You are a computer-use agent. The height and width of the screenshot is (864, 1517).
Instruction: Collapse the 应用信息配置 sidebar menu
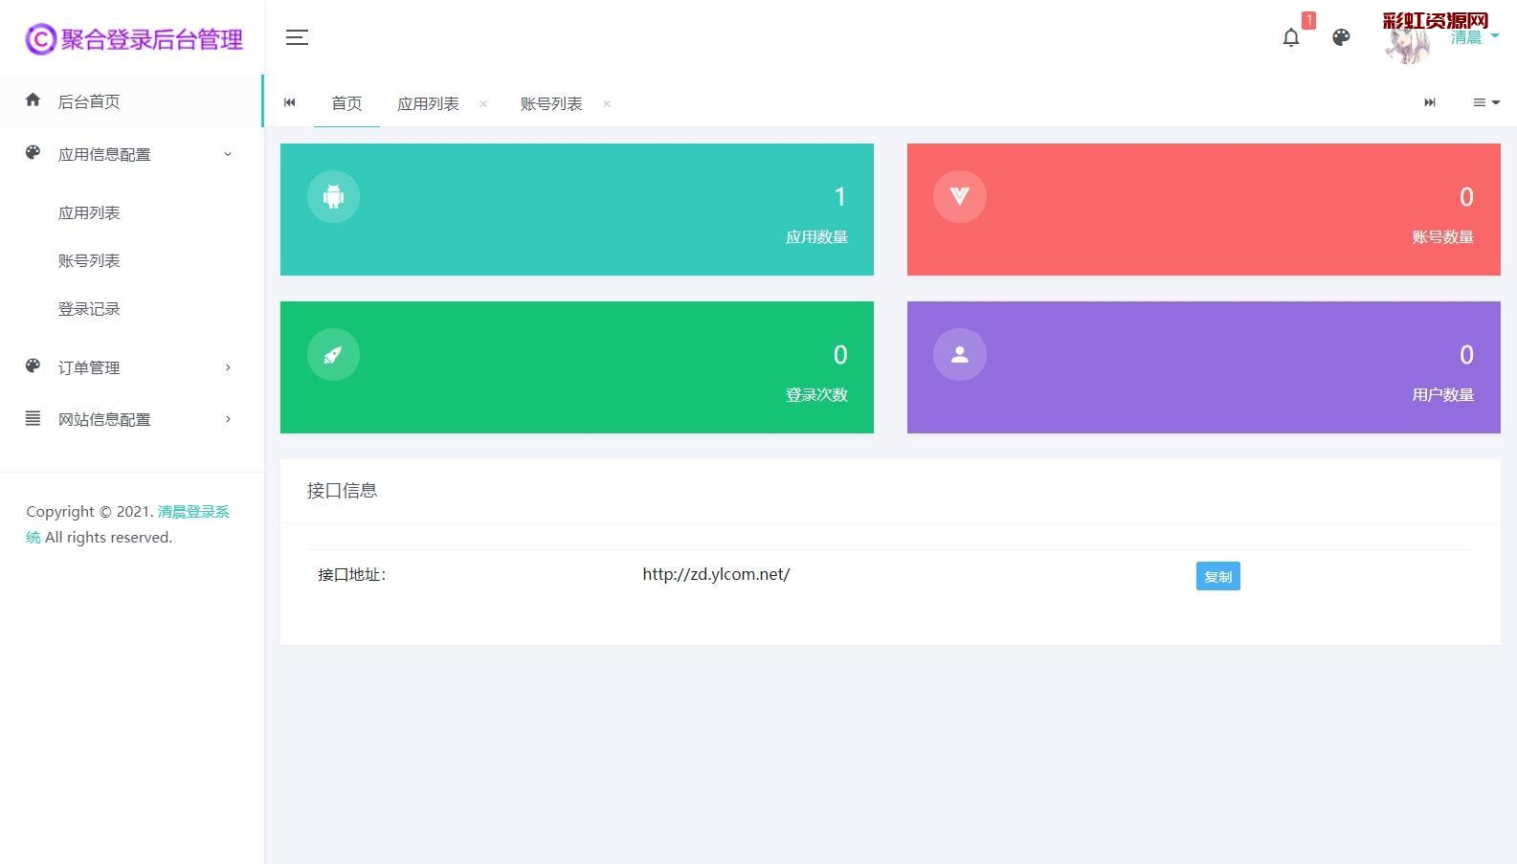click(x=131, y=154)
